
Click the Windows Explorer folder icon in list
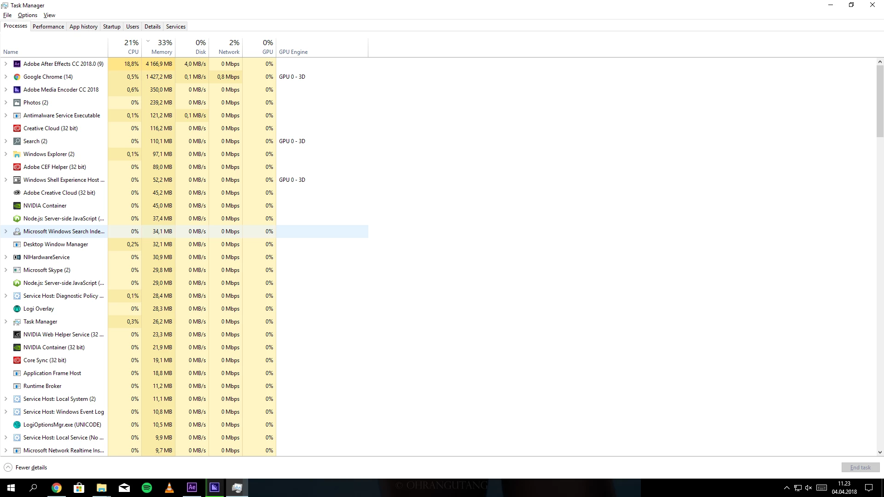17,154
